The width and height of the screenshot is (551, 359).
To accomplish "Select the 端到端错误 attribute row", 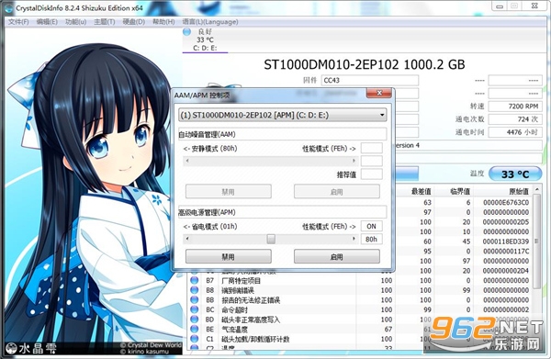I will pos(360,290).
